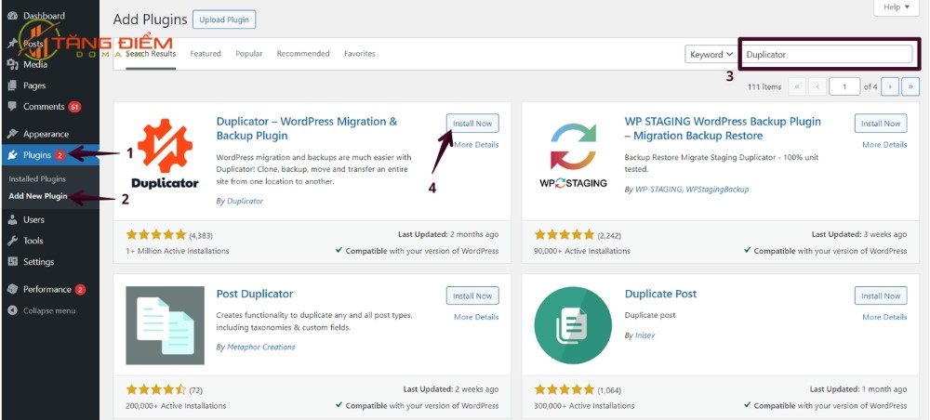The image size is (930, 420).
Task: Go to last results page
Action: pyautogui.click(x=910, y=87)
